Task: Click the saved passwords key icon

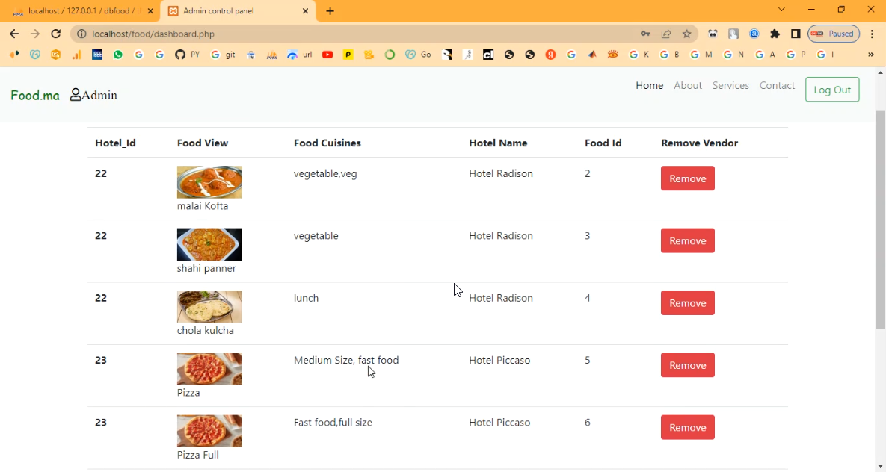Action: (x=645, y=34)
